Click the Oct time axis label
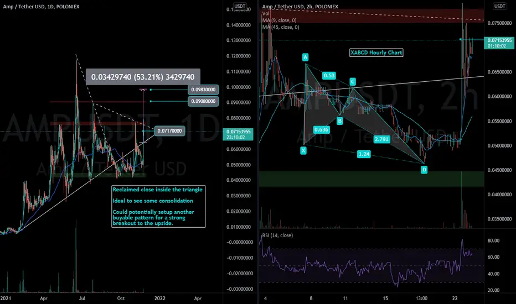This screenshot has width=516, height=304. (121, 298)
